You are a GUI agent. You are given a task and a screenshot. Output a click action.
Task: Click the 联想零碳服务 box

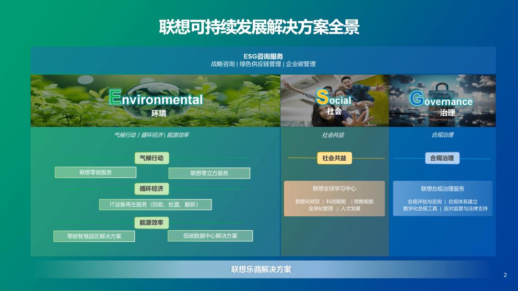pyautogui.click(x=95, y=172)
